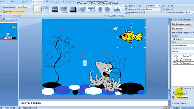Image resolution: width=194 pixels, height=109 pixels.
Task: Click animation tag number 1 on slide
Action: [85, 62]
